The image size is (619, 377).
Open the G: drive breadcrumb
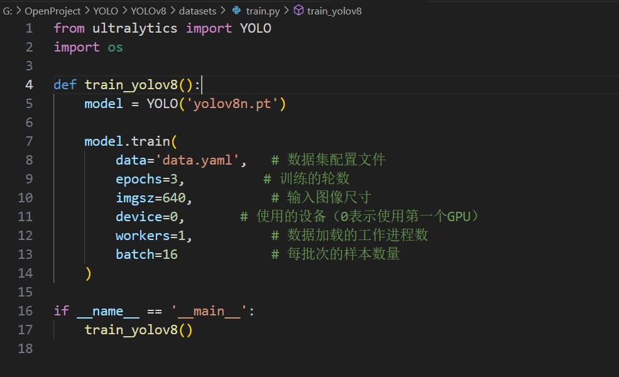tap(8, 11)
